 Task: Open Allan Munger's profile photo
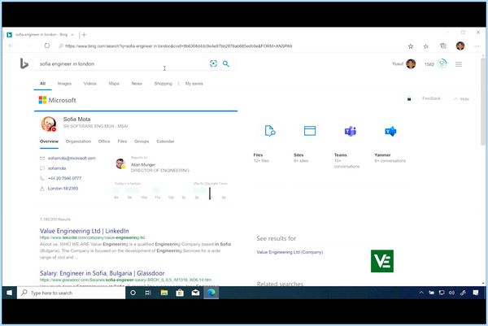click(x=120, y=163)
